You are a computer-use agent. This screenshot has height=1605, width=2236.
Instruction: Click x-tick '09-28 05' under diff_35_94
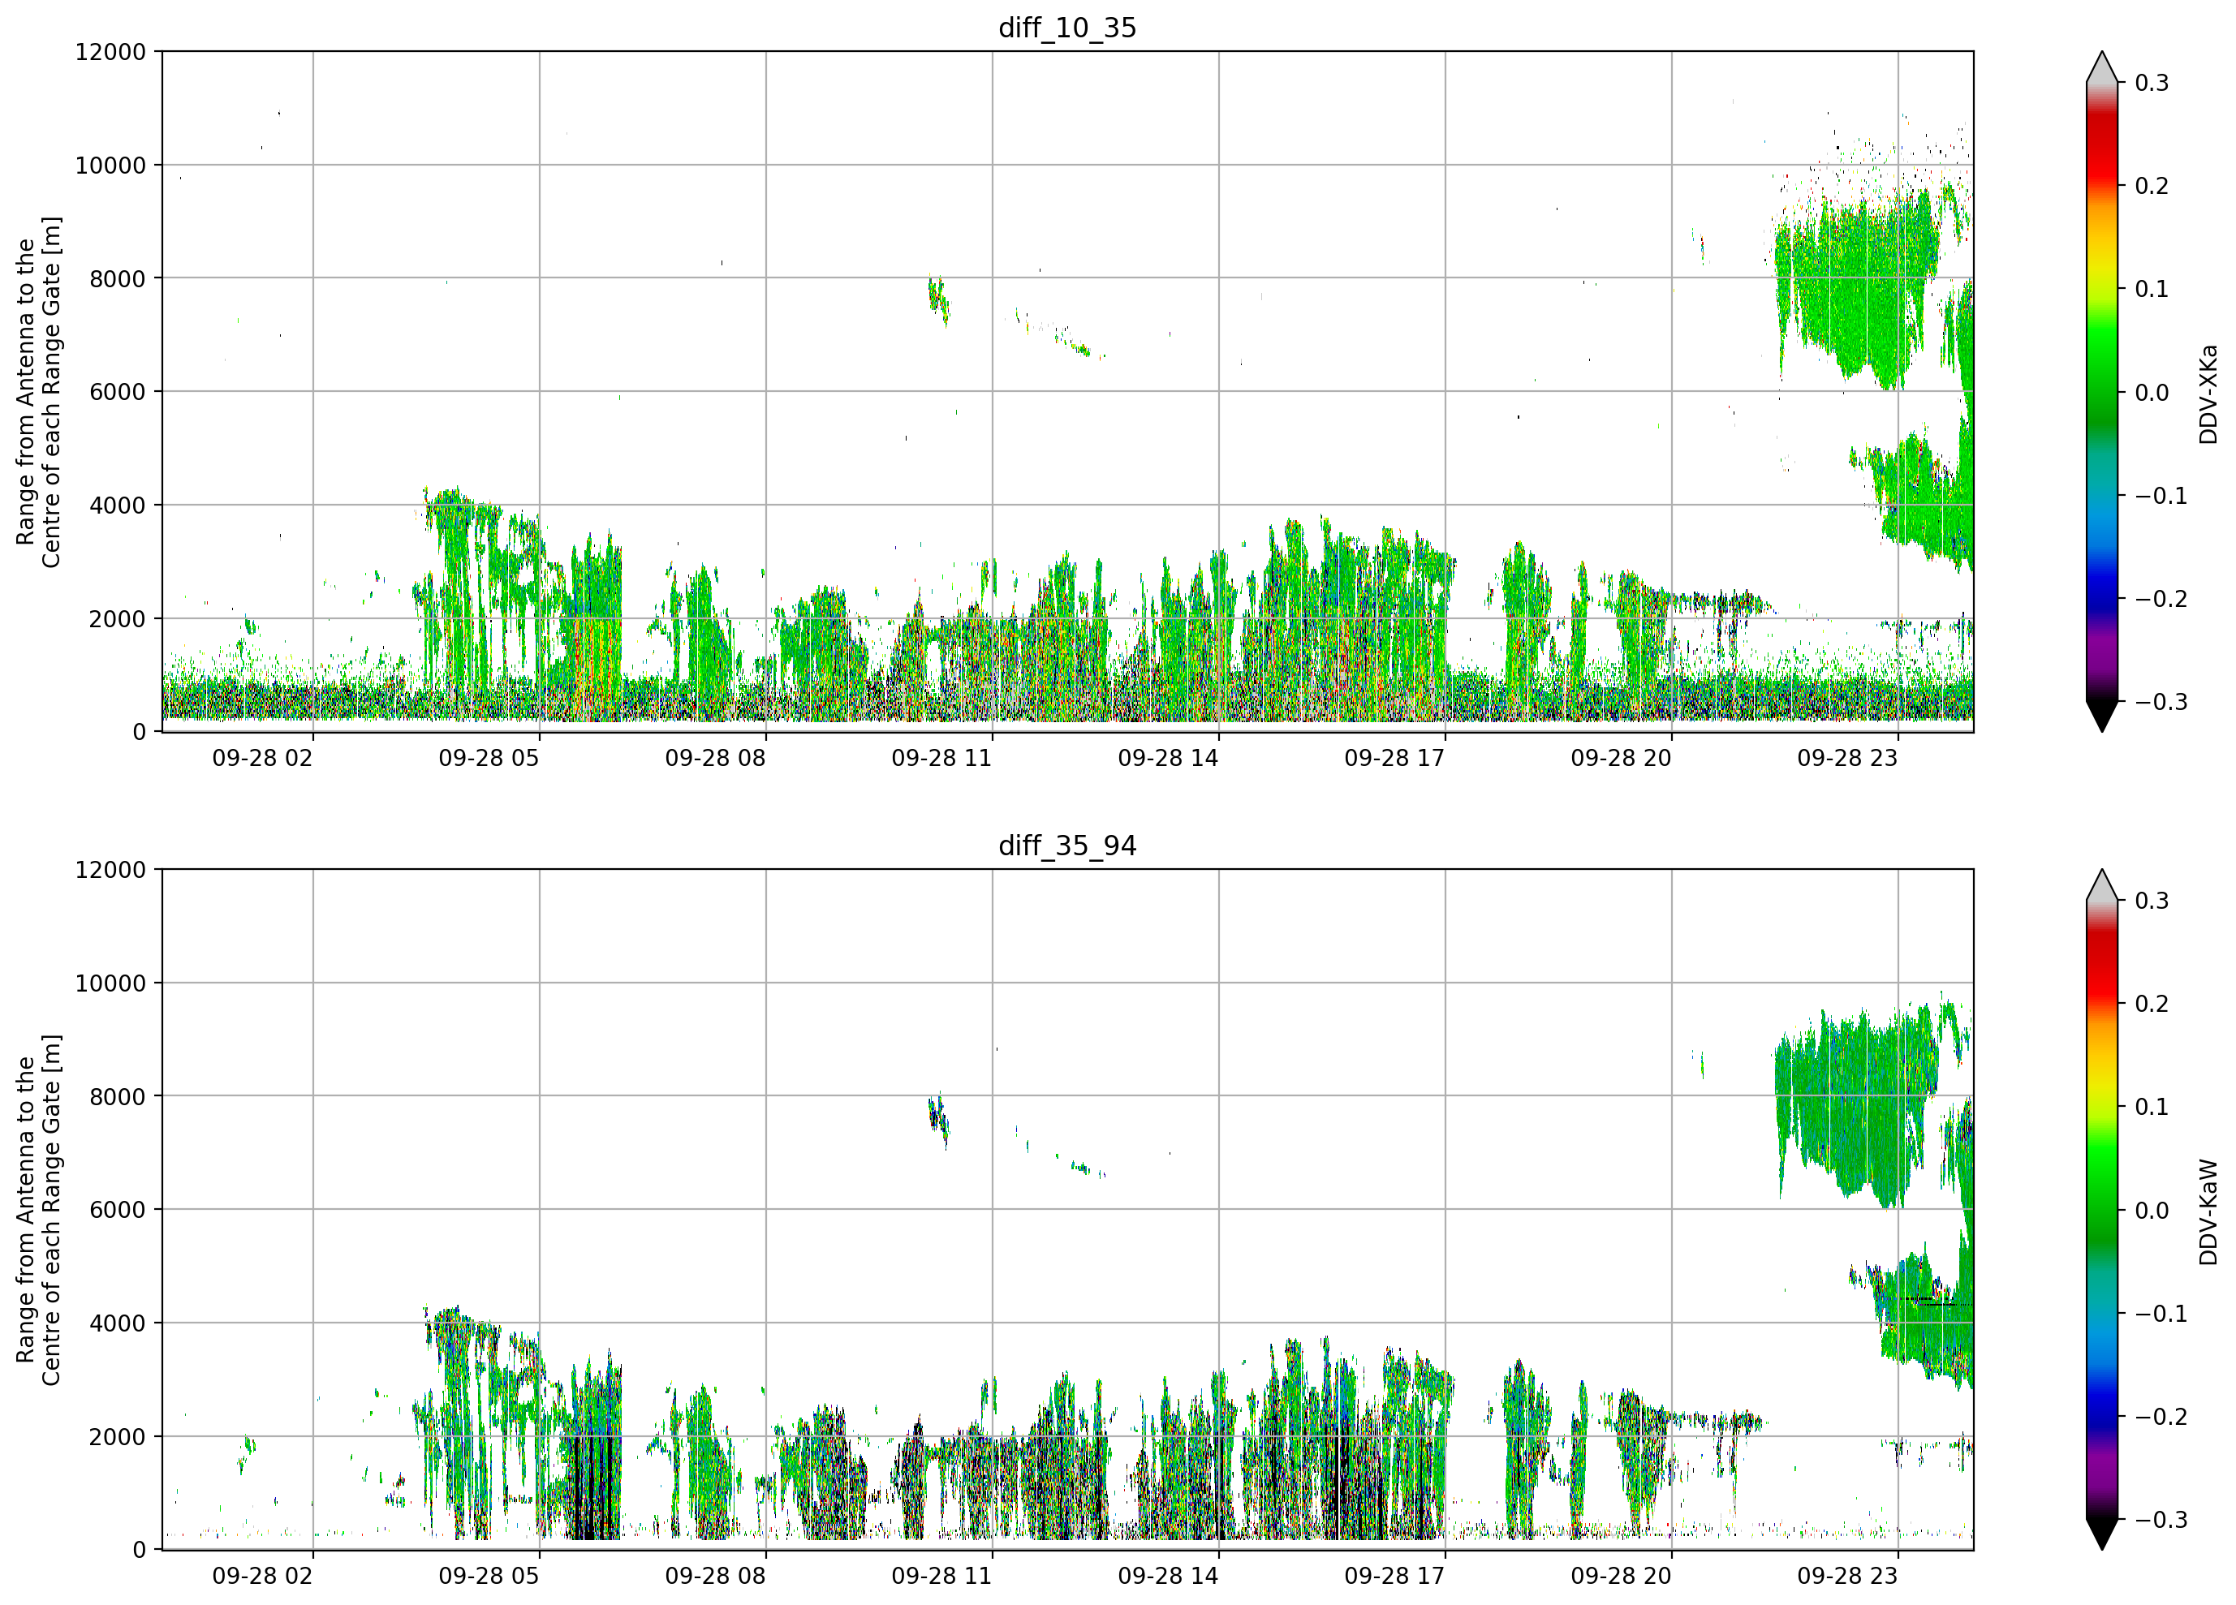[489, 1576]
